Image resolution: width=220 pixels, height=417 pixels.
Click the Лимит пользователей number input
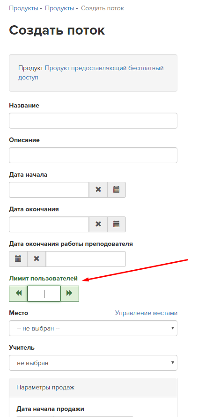(x=44, y=293)
